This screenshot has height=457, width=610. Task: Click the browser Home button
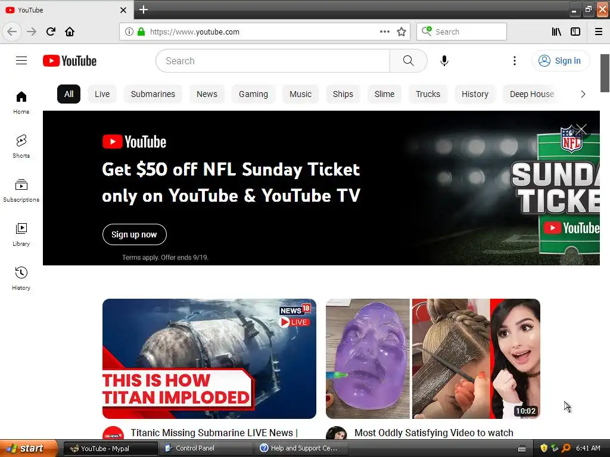pyautogui.click(x=70, y=32)
